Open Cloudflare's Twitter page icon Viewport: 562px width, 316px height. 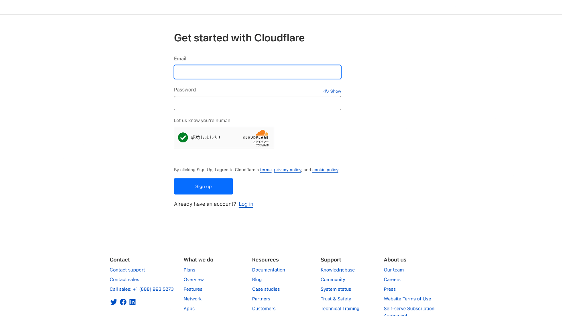[x=114, y=302]
